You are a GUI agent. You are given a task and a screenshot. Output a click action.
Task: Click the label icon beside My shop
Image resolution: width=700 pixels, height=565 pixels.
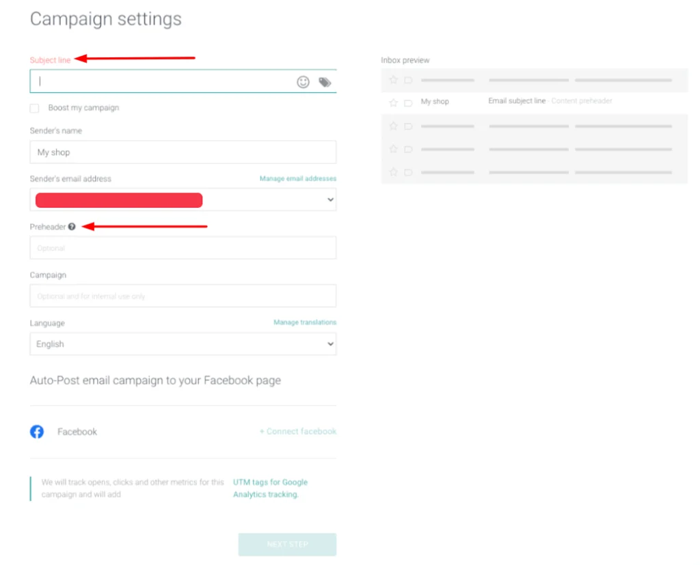(408, 102)
